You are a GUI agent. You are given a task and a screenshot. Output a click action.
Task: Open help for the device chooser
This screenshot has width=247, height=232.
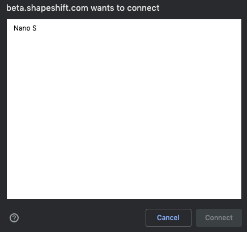click(14, 218)
